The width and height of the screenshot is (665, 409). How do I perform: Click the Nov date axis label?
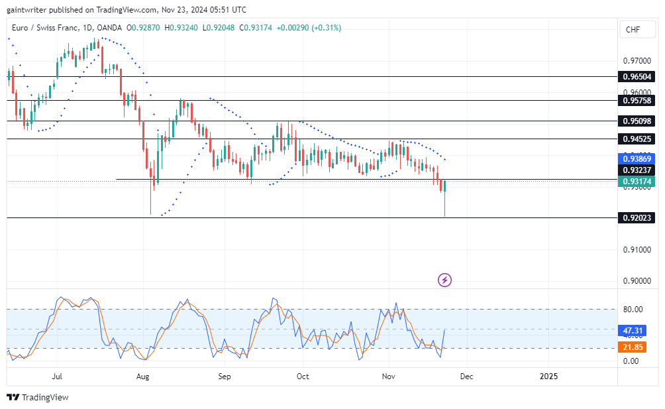pyautogui.click(x=389, y=377)
